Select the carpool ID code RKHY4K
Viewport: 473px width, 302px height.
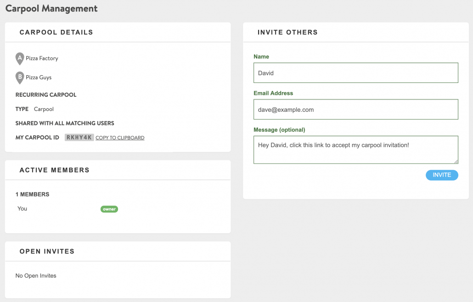pyautogui.click(x=79, y=137)
